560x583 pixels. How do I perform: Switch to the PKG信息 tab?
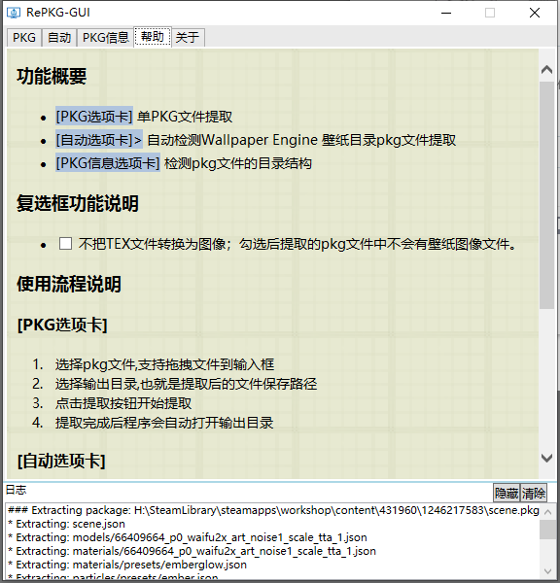(105, 38)
